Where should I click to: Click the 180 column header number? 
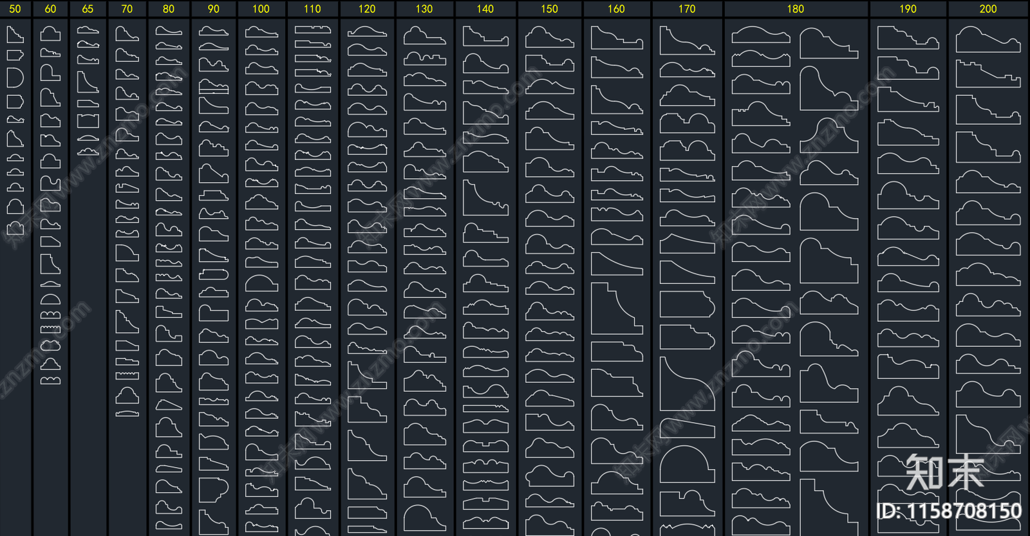[x=795, y=9]
